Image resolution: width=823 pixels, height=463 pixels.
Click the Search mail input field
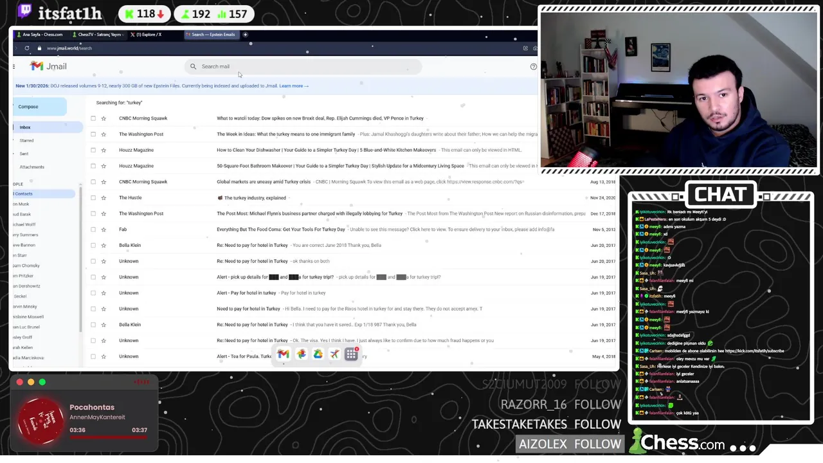click(x=302, y=66)
